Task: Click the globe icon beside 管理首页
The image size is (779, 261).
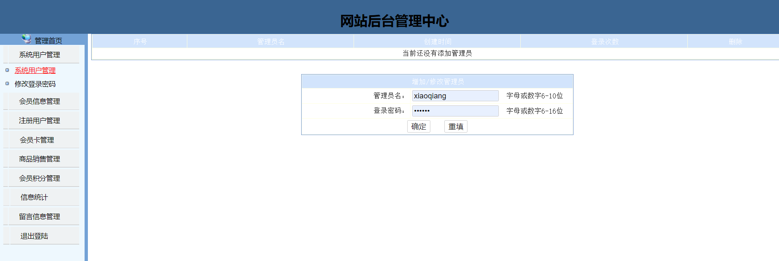Action: coord(26,39)
